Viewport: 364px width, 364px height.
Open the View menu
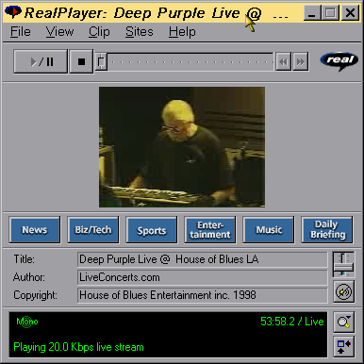pyautogui.click(x=59, y=32)
